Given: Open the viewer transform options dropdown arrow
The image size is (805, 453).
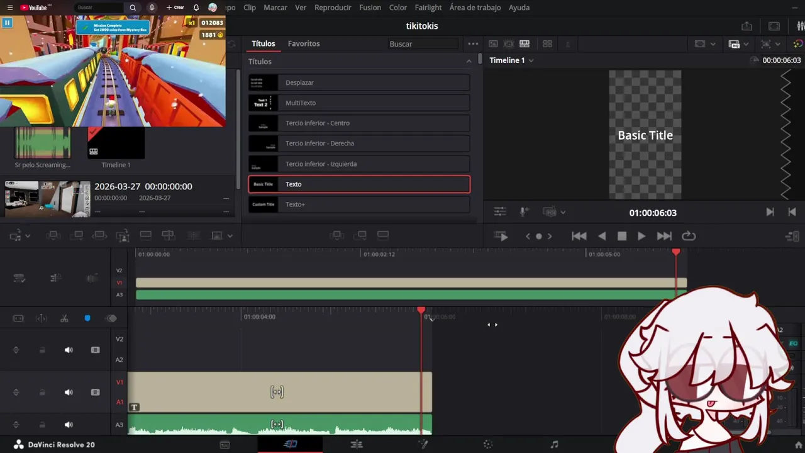Looking at the screenshot, I should 778,44.
